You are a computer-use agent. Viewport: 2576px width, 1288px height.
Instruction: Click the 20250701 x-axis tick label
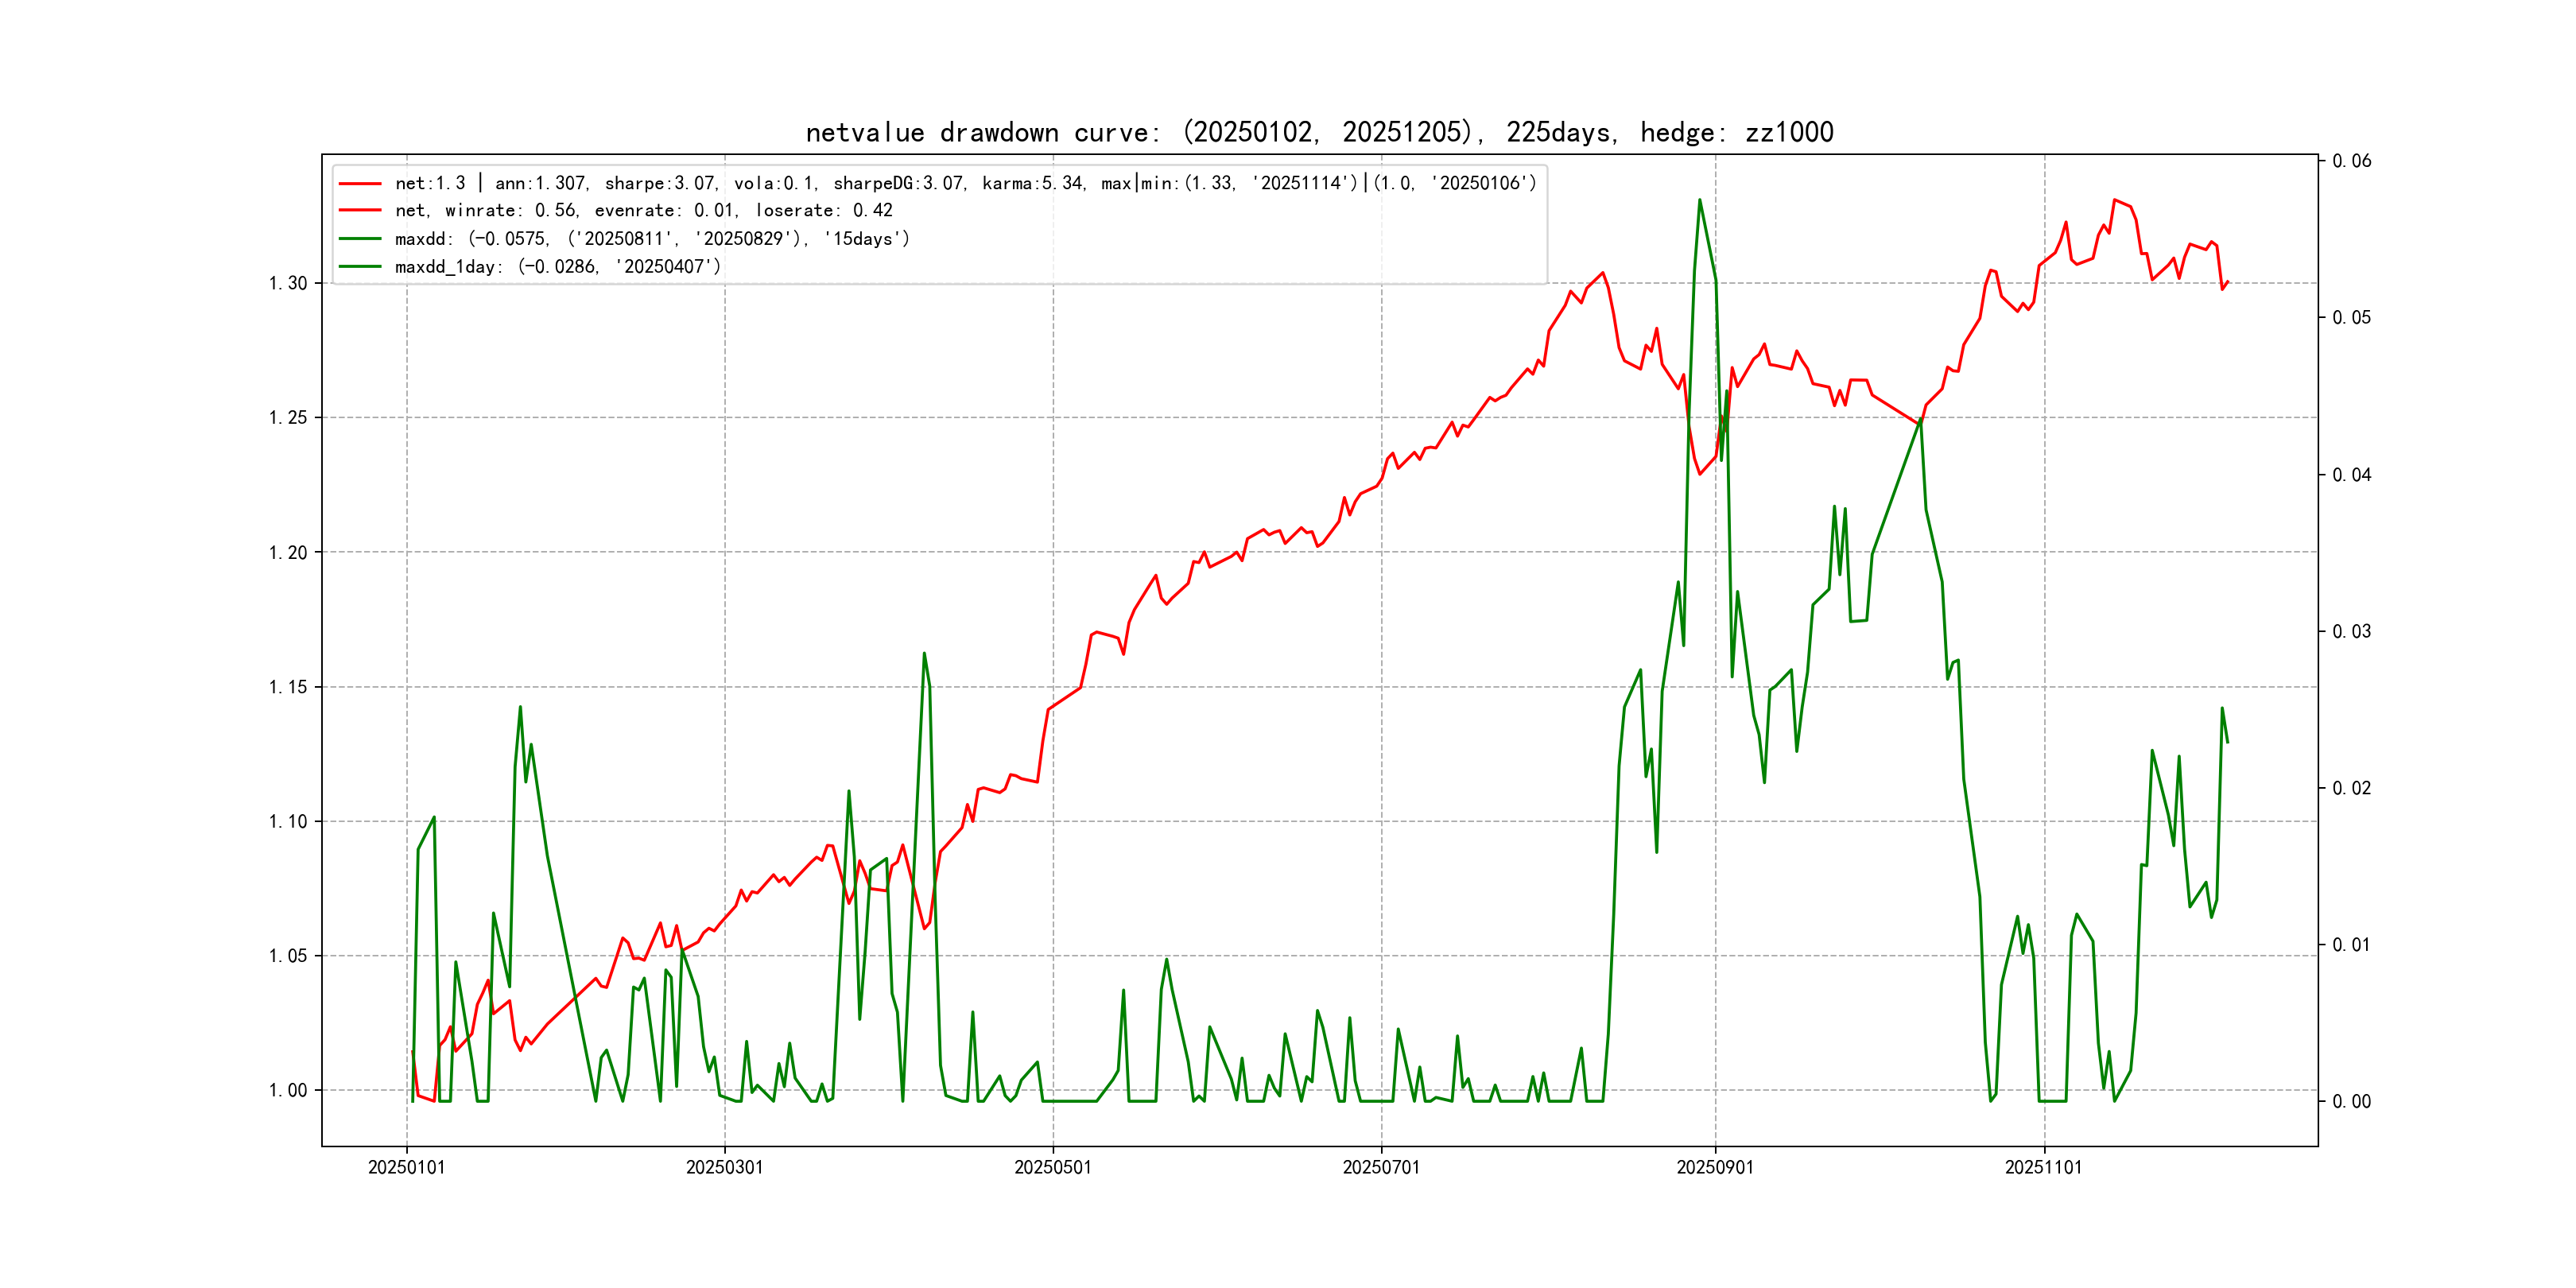tap(1380, 1167)
